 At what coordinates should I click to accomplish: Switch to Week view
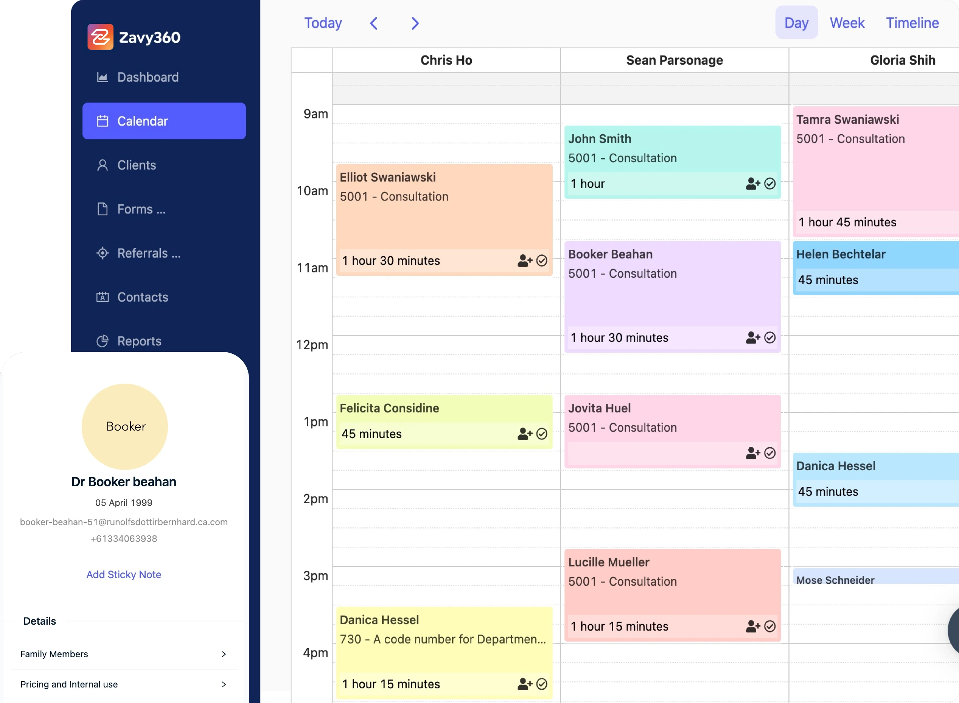pyautogui.click(x=847, y=23)
